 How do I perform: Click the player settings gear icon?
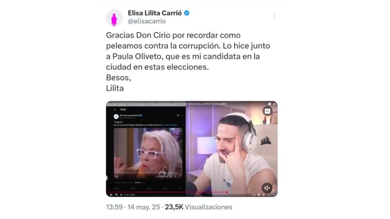coord(263,195)
